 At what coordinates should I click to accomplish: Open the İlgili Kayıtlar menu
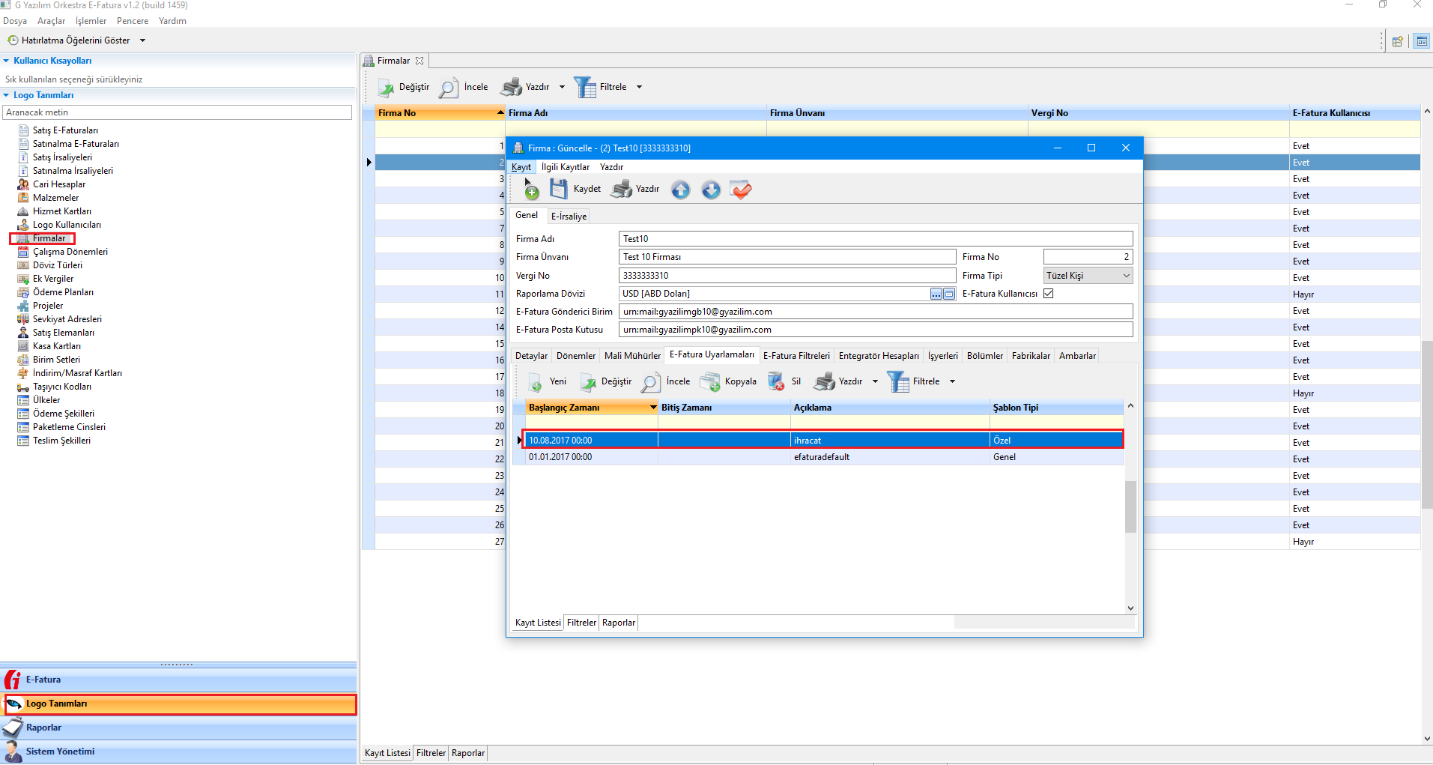pyautogui.click(x=565, y=167)
